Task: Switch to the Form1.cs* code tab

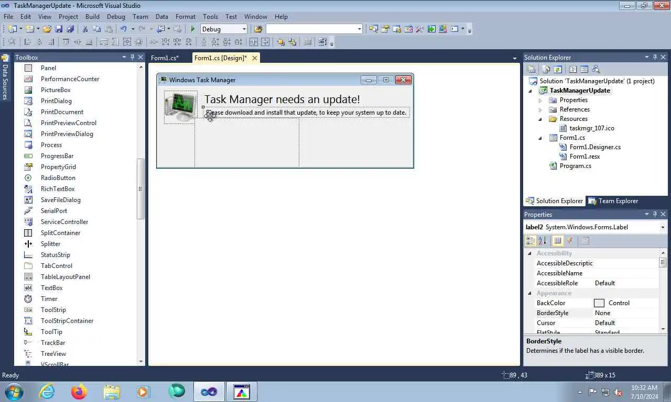Action: coord(165,58)
